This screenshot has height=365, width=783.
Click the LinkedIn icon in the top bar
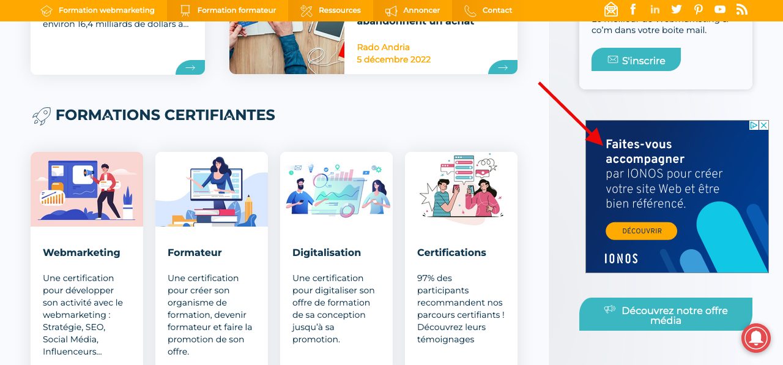tap(655, 9)
